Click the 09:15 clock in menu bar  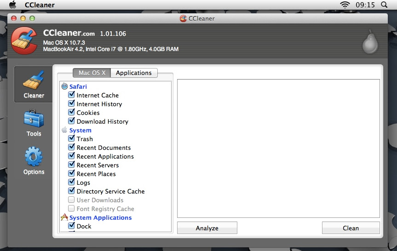point(365,5)
